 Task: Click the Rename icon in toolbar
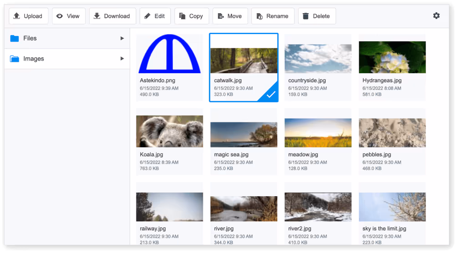click(x=259, y=16)
